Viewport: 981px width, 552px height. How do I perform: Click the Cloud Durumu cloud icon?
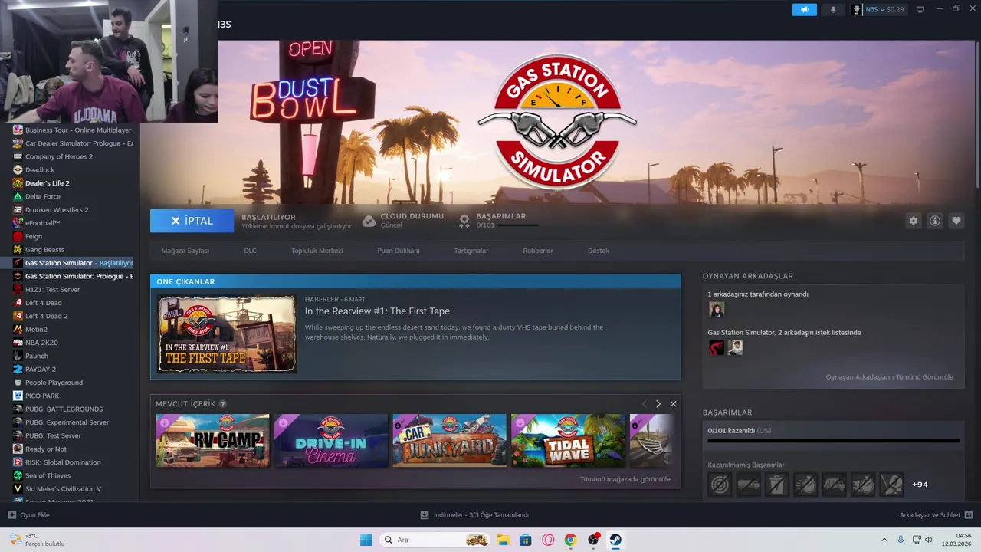(369, 221)
